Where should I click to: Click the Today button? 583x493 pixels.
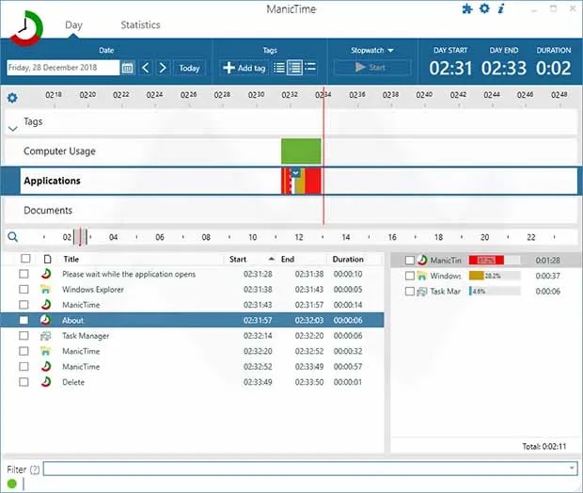tap(189, 68)
